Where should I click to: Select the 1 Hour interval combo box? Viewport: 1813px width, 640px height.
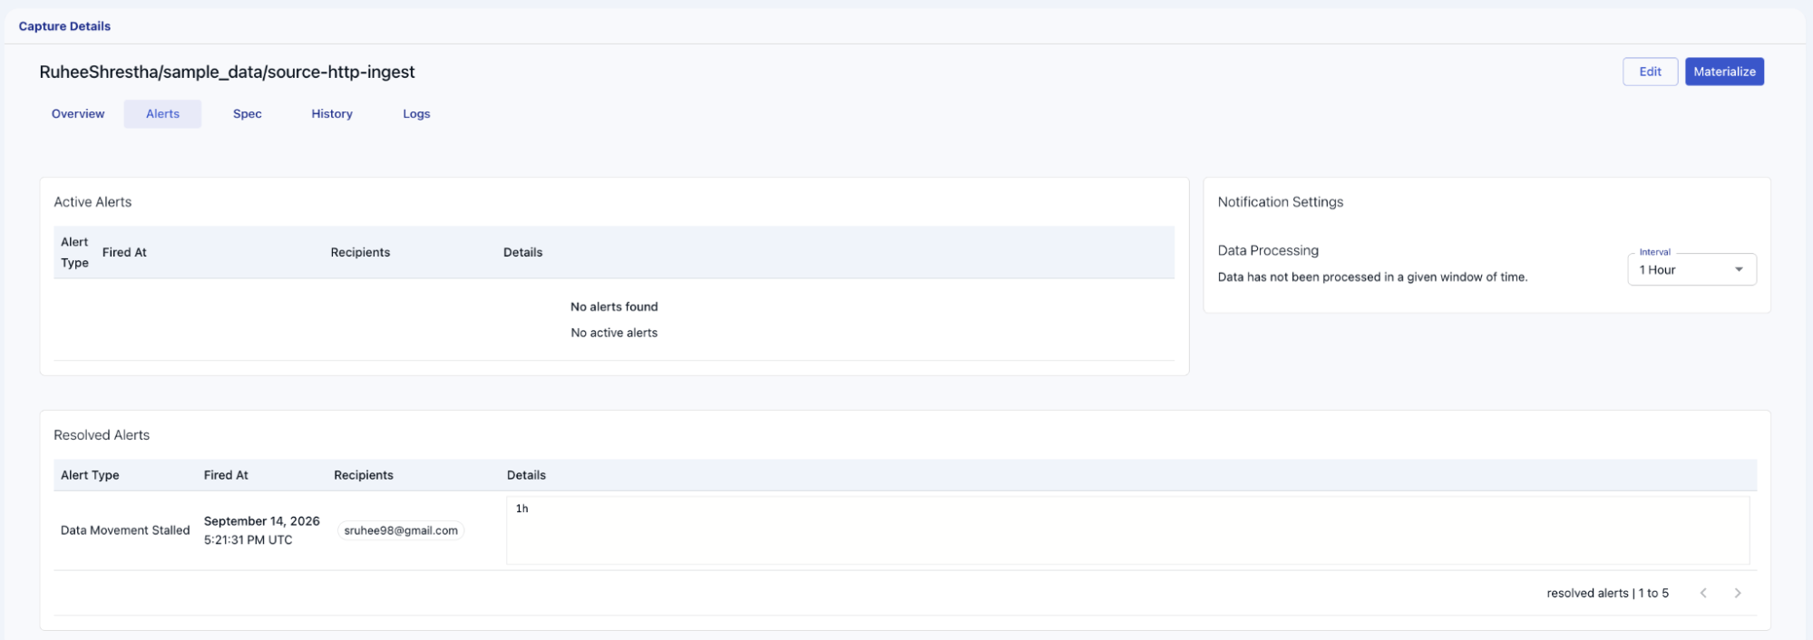pyautogui.click(x=1691, y=269)
